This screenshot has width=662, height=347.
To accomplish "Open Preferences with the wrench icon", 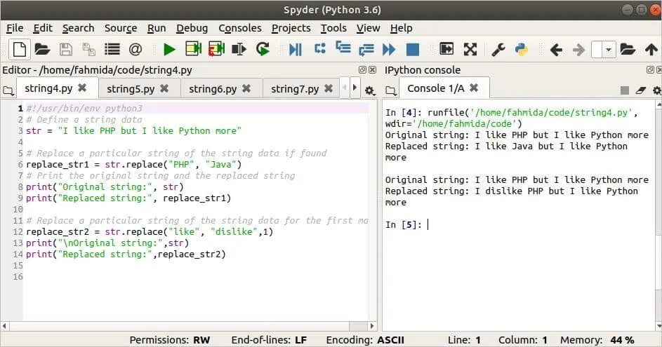I will pos(498,49).
